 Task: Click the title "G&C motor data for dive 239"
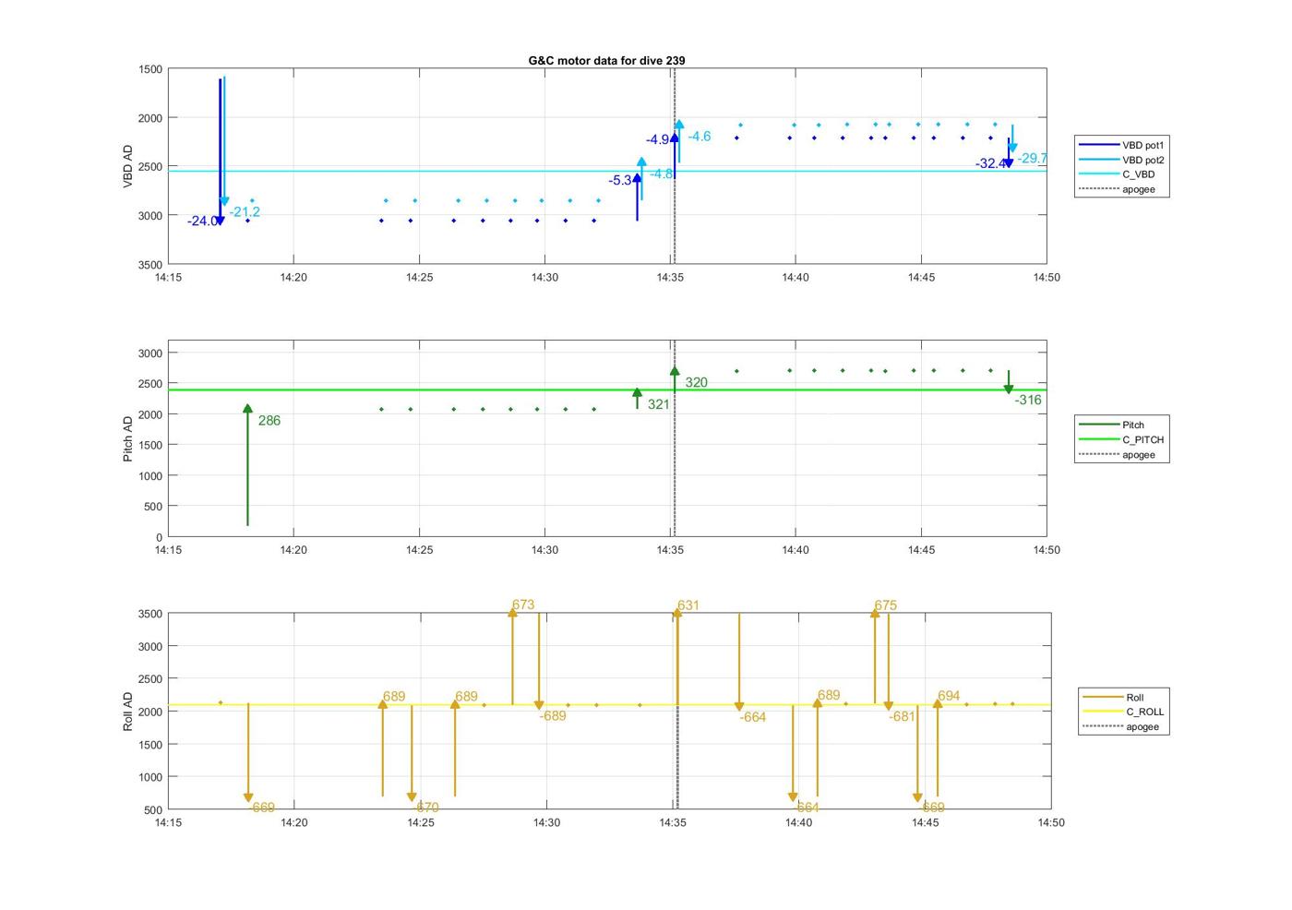click(x=606, y=60)
